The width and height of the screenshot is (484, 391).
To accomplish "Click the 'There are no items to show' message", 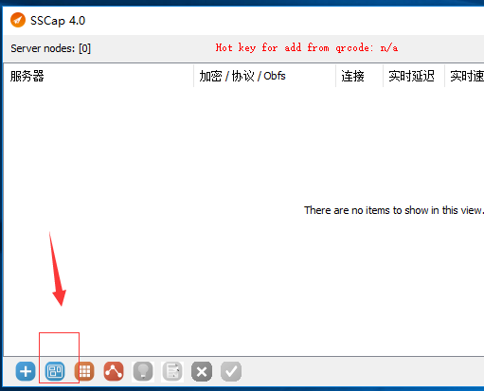I will point(394,210).
